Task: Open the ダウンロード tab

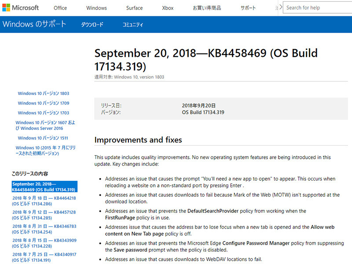Action: [92, 24]
